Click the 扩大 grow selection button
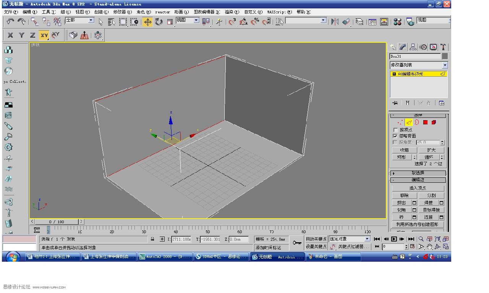489x293 pixels. [x=431, y=150]
